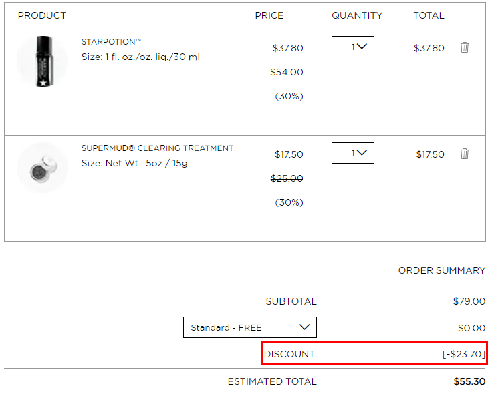Select the ESTIMATED TOTAL value $55.30
The width and height of the screenshot is (488, 400).
(x=469, y=381)
